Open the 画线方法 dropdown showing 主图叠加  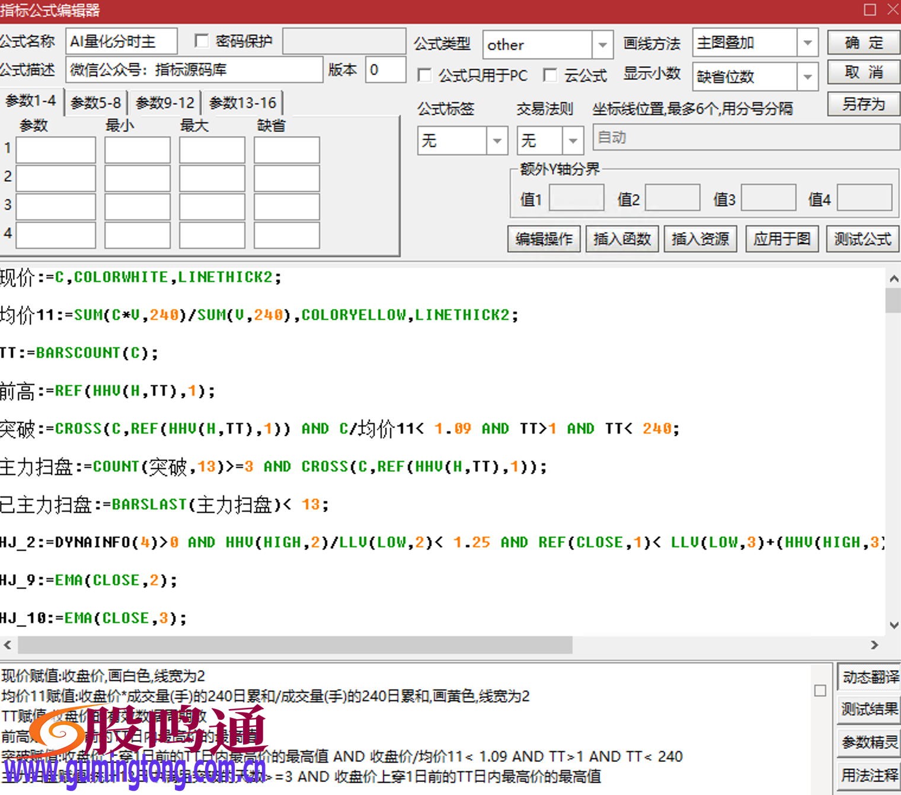click(807, 43)
